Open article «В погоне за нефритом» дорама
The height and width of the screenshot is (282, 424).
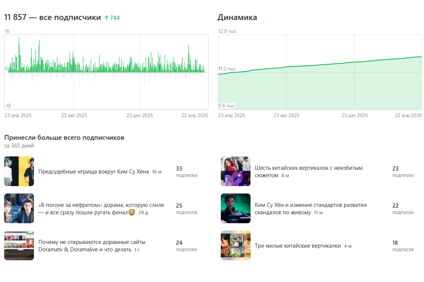tap(101, 209)
